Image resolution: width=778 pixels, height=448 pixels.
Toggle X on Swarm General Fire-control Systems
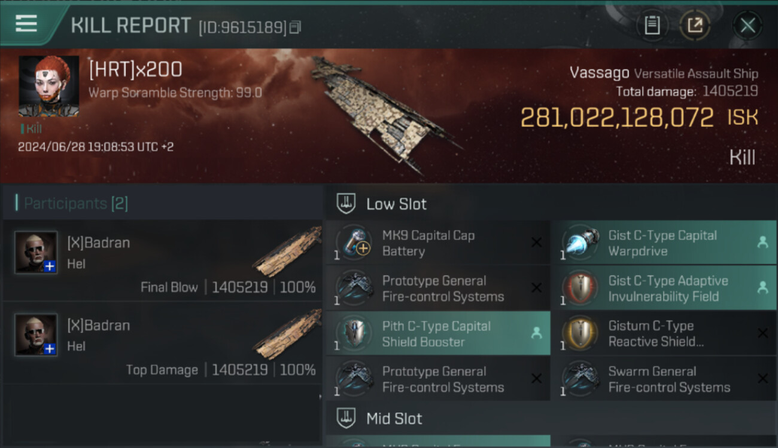[762, 379]
